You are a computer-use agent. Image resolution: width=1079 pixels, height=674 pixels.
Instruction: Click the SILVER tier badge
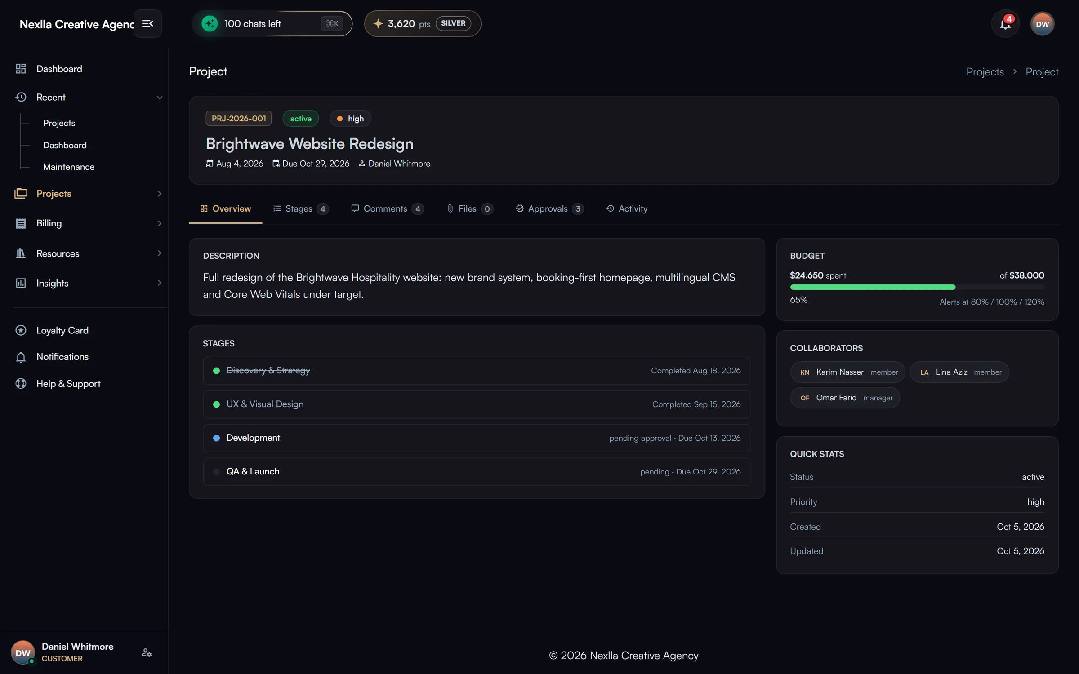(453, 23)
